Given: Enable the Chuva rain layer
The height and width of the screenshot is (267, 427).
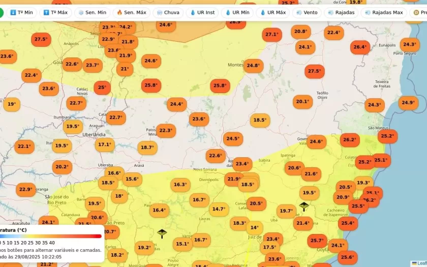Looking at the screenshot, I should (168, 12).
